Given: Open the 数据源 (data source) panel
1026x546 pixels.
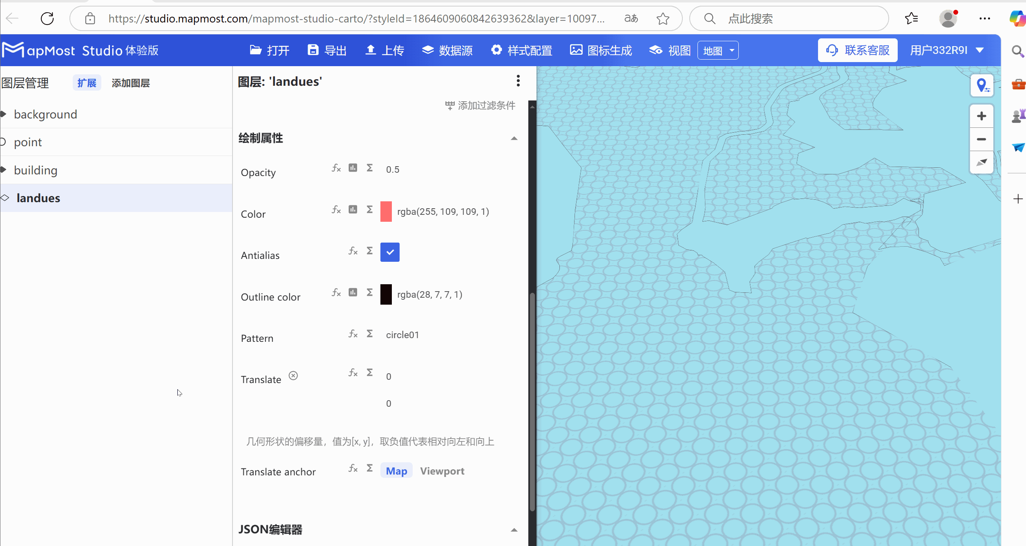Looking at the screenshot, I should click(447, 50).
